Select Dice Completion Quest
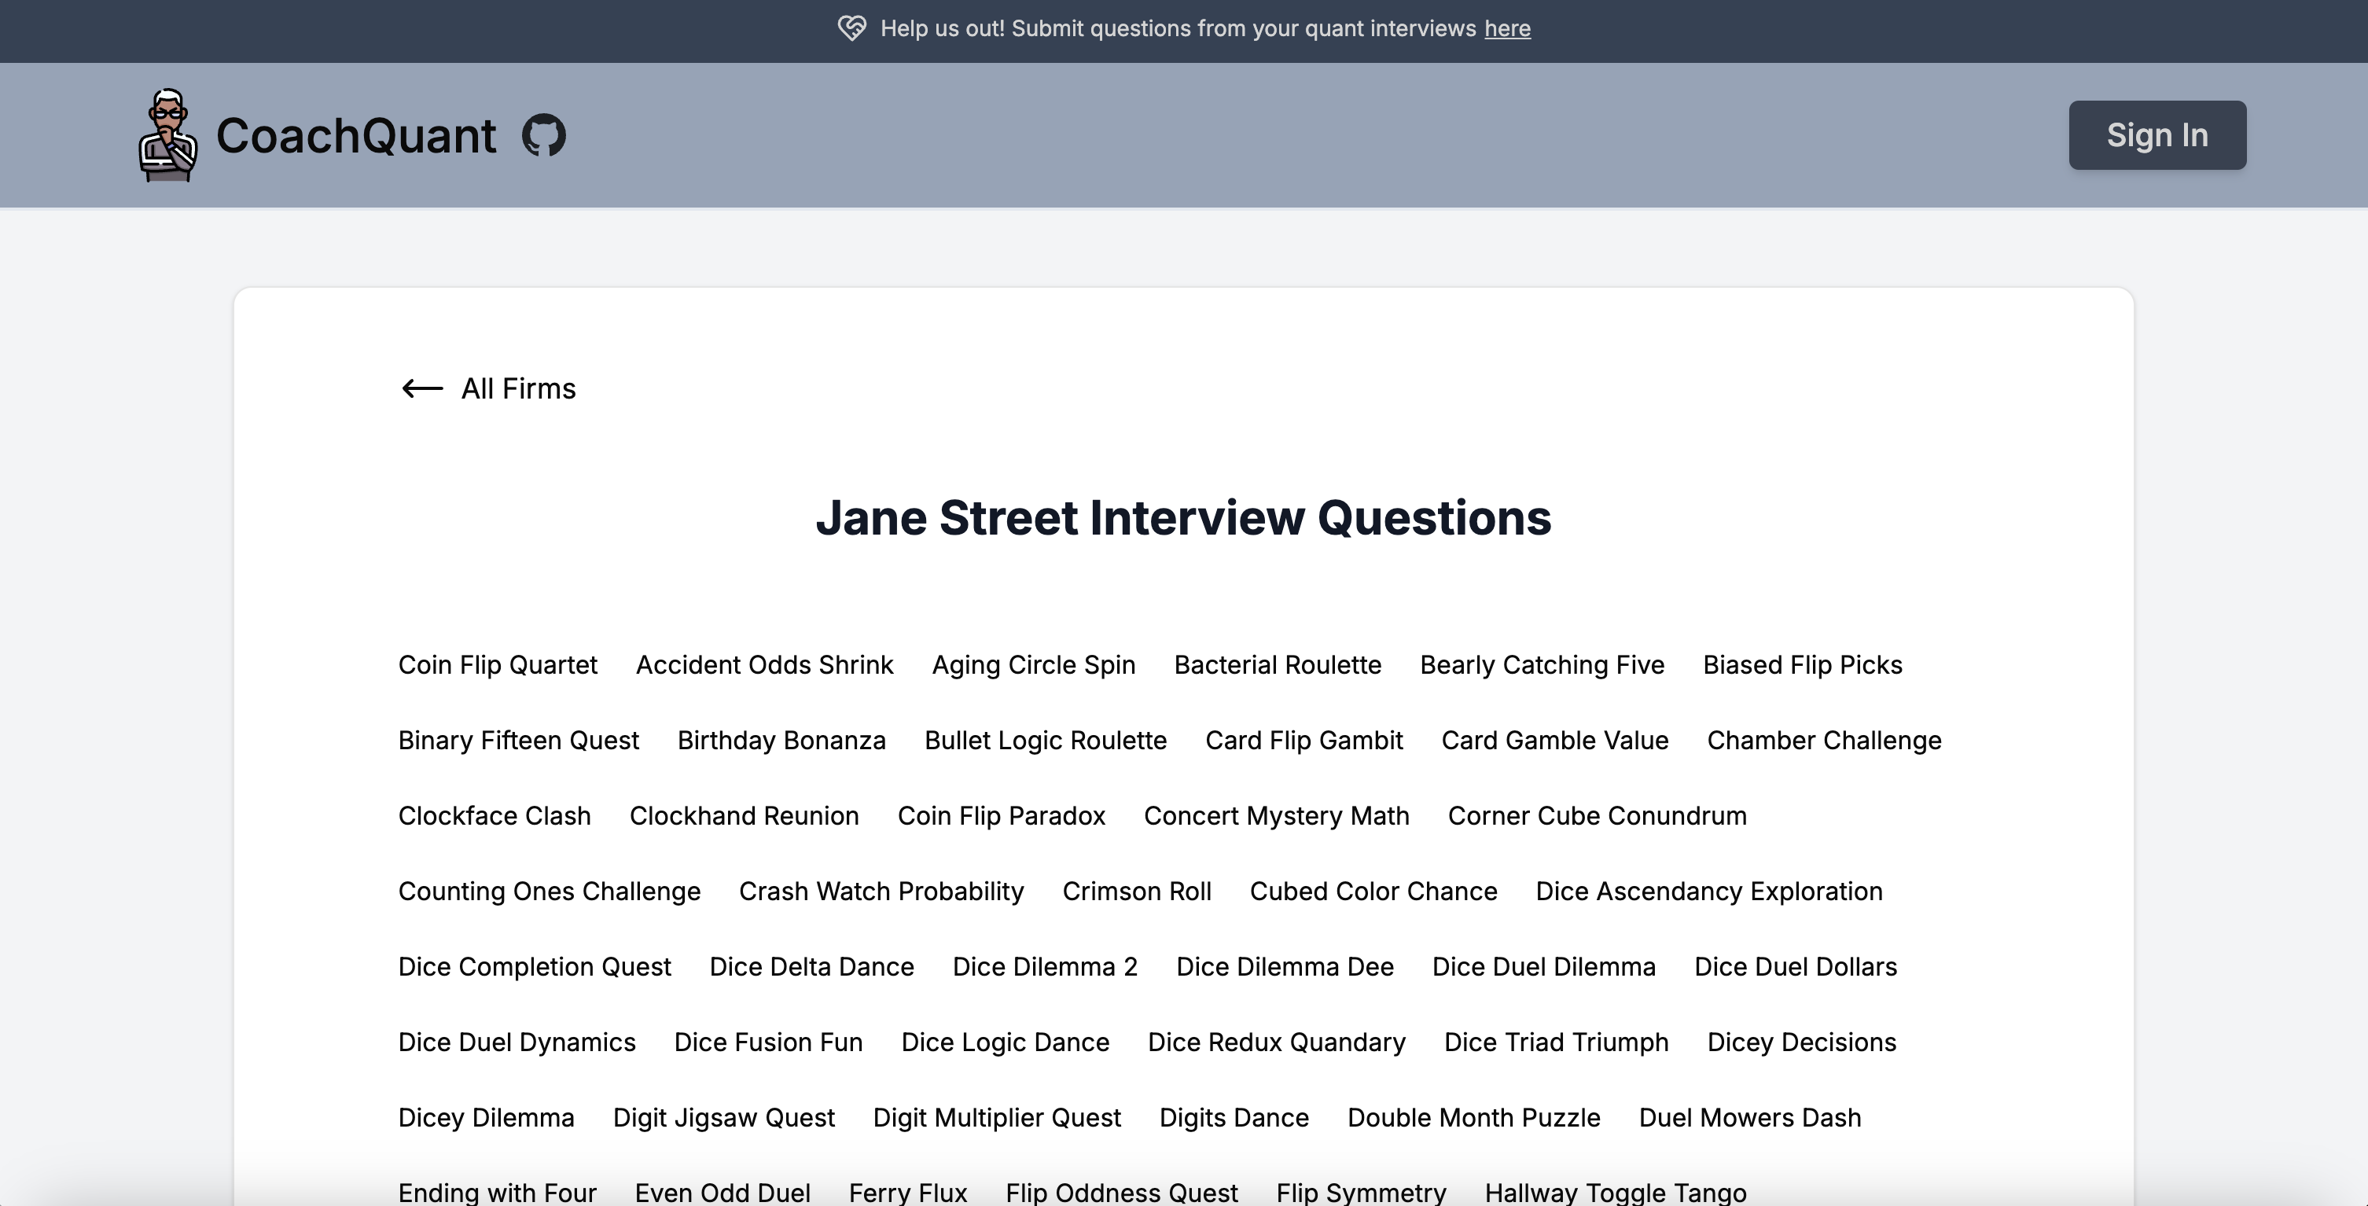2368x1206 pixels. (534, 966)
